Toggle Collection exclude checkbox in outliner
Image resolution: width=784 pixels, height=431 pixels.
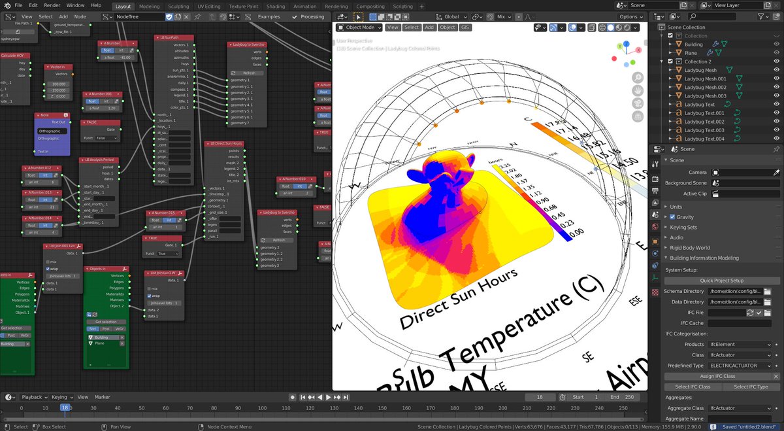click(670, 35)
